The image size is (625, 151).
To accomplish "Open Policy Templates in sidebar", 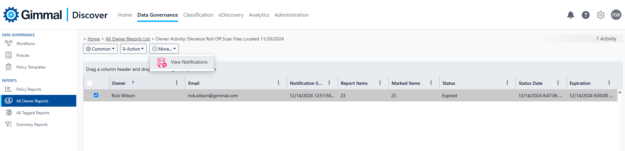I will click(x=31, y=67).
